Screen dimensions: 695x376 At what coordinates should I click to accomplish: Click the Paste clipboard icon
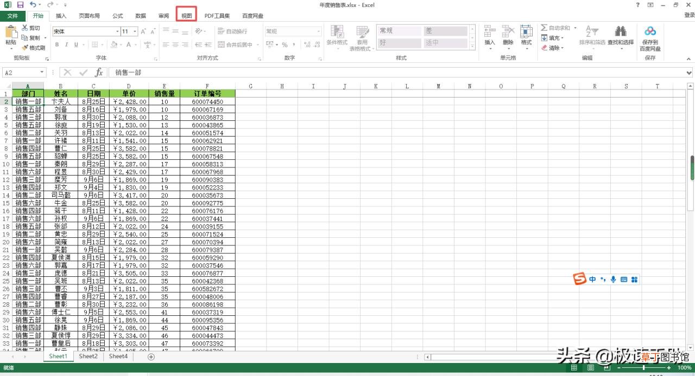pyautogui.click(x=11, y=31)
